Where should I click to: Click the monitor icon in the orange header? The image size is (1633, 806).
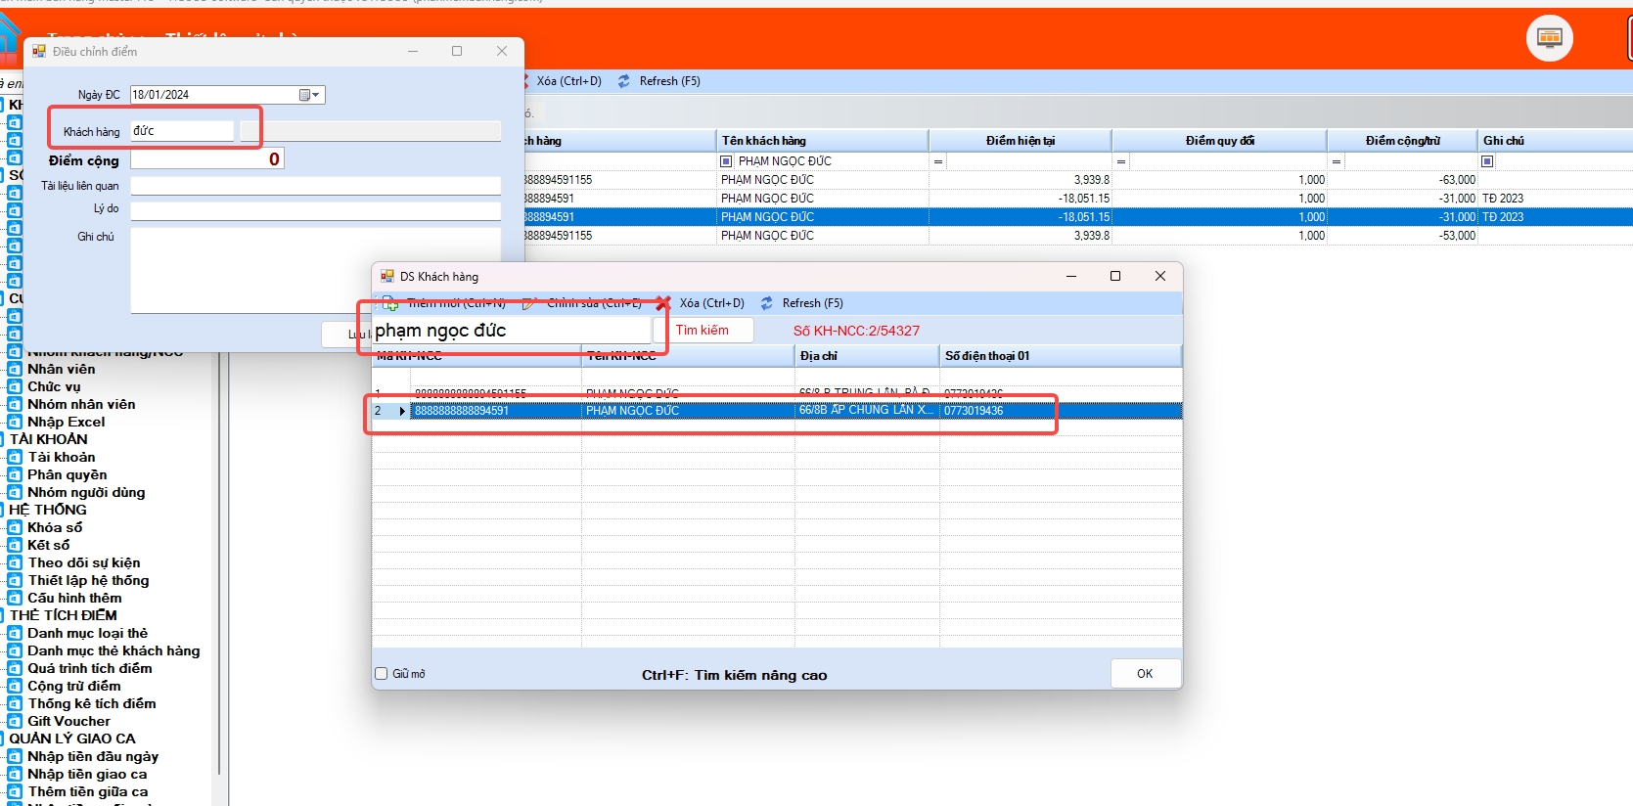click(1549, 38)
